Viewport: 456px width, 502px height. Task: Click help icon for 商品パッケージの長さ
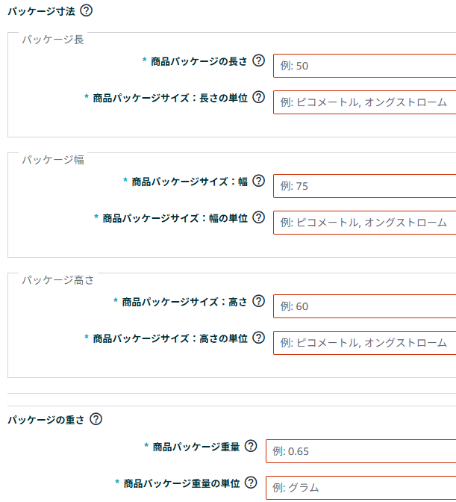(259, 61)
